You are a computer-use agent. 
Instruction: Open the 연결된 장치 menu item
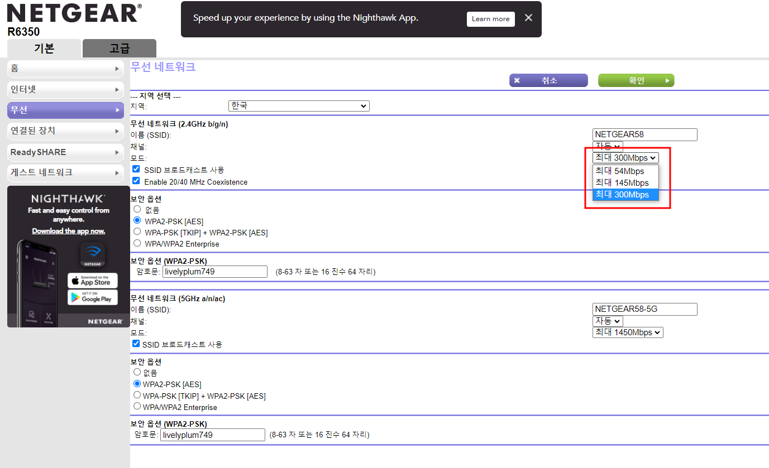(65, 131)
